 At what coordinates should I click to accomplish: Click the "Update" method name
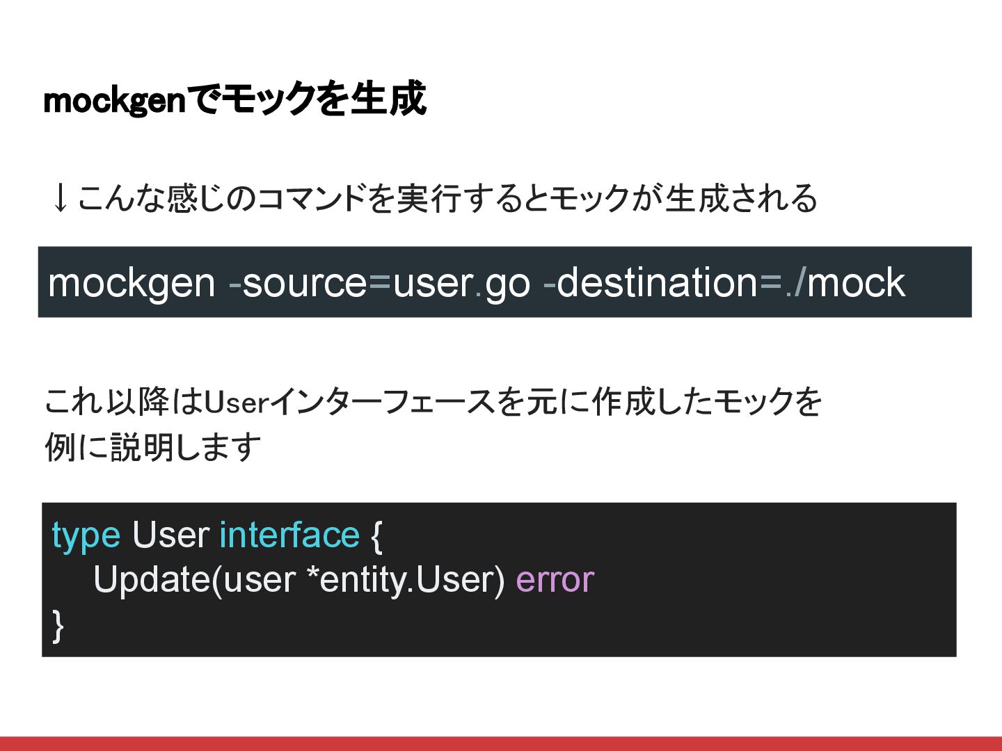coord(152,580)
